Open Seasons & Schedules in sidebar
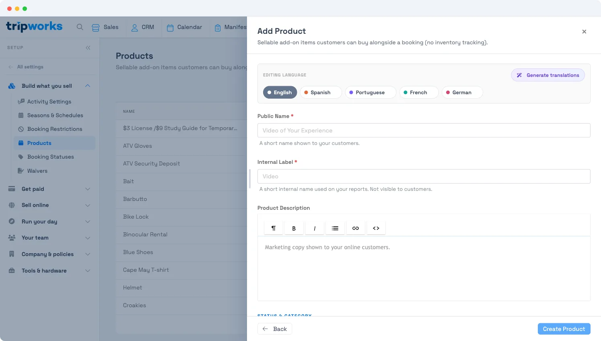This screenshot has width=601, height=341. [x=54, y=115]
